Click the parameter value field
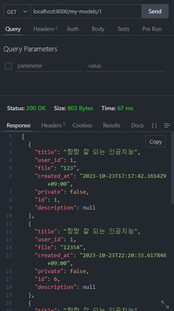The height and width of the screenshot is (311, 174). (x=126, y=66)
